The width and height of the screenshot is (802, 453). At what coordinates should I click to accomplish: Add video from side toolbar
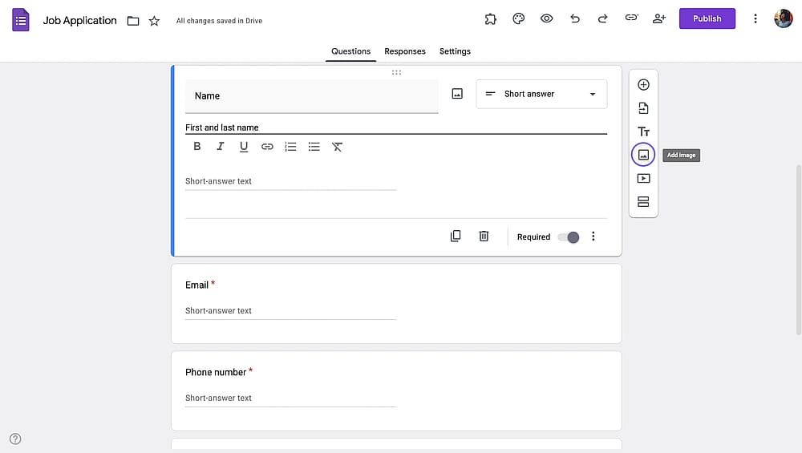coord(643,179)
